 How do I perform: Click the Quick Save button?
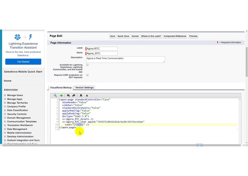(x=123, y=36)
